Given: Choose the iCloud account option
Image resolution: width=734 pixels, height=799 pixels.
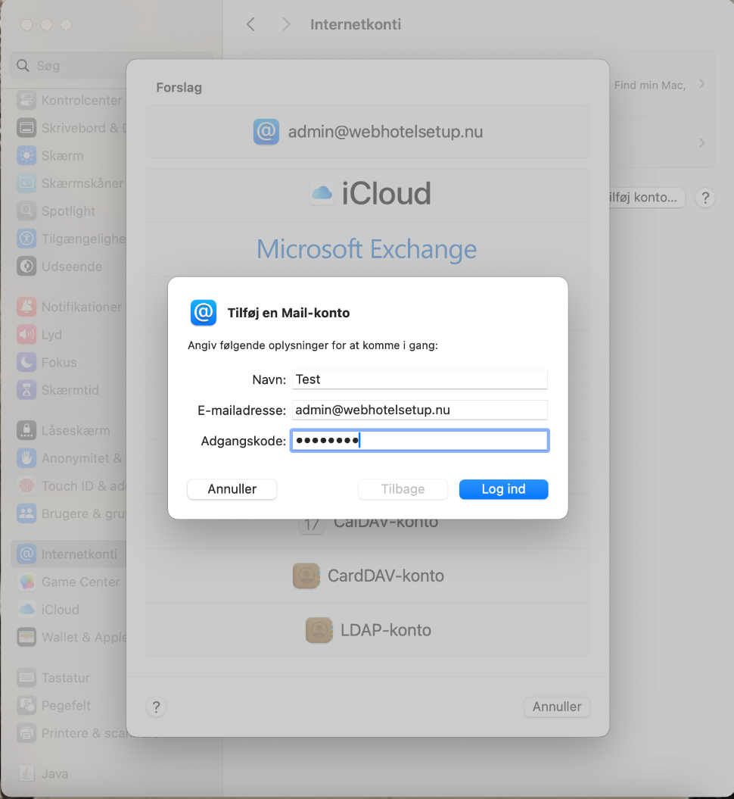Looking at the screenshot, I should point(368,194).
